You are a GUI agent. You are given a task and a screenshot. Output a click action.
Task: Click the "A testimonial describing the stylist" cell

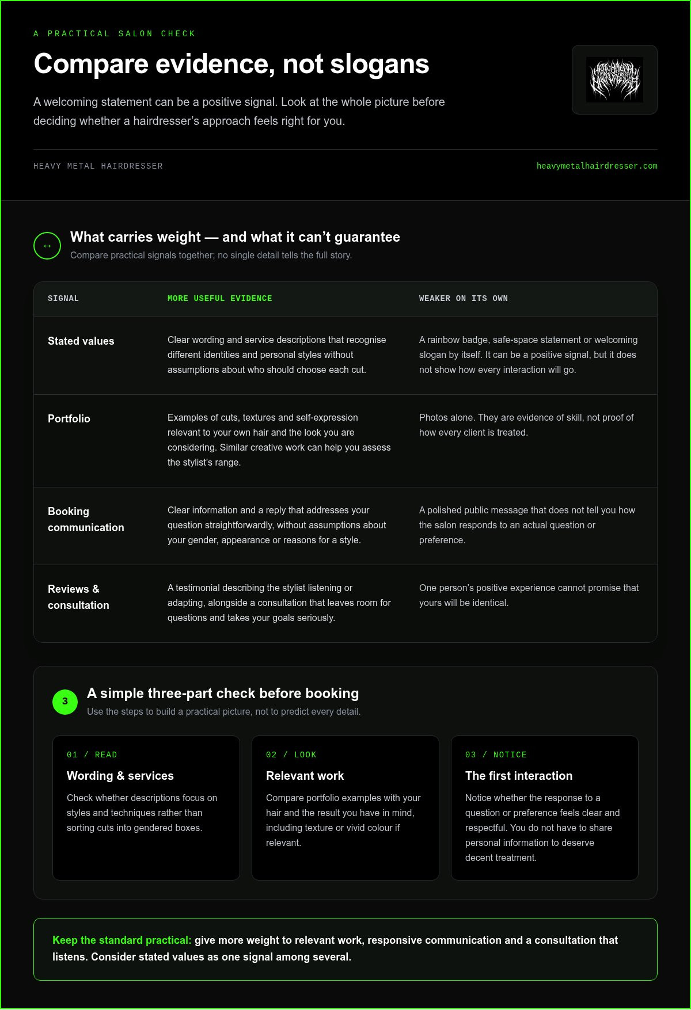(279, 603)
